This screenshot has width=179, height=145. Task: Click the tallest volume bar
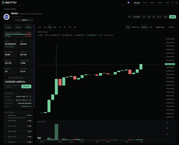tap(56, 132)
